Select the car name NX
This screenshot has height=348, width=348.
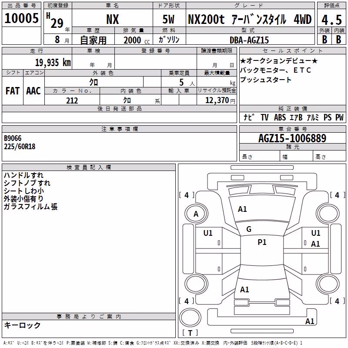pyautogui.click(x=113, y=19)
